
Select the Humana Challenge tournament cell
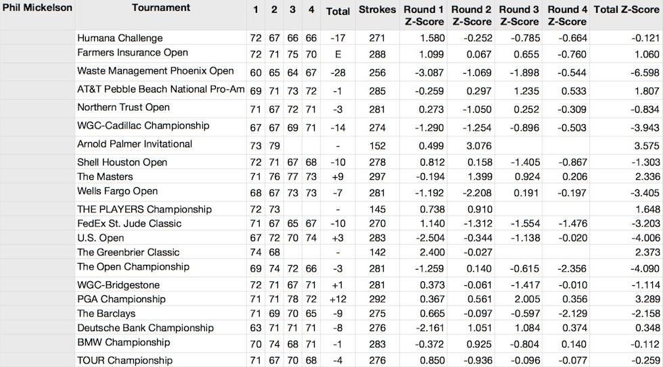pos(161,38)
